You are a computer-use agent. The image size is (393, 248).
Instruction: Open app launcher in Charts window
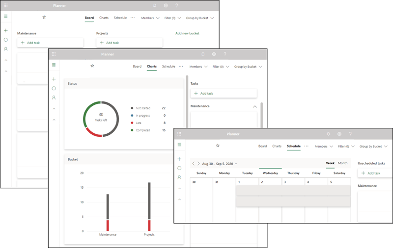54,54
